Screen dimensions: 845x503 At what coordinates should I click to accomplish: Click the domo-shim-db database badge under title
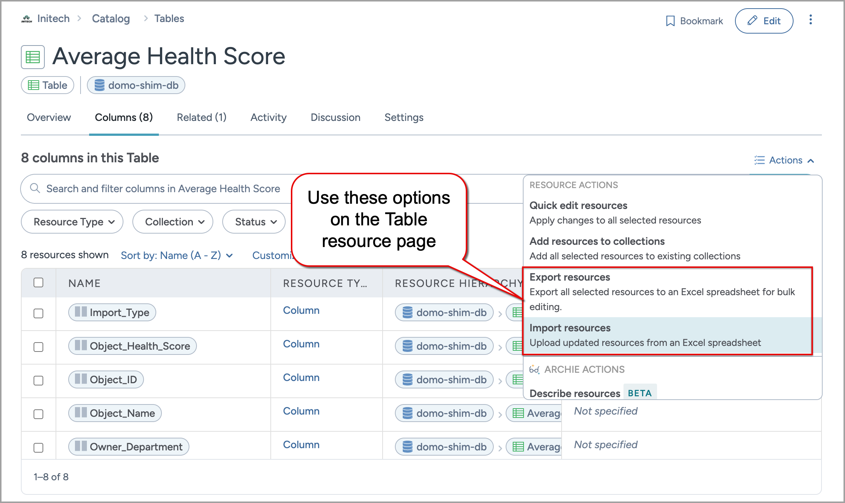coord(136,85)
